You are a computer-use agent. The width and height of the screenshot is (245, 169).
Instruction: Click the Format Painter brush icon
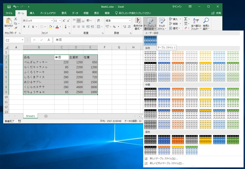tap(16, 28)
